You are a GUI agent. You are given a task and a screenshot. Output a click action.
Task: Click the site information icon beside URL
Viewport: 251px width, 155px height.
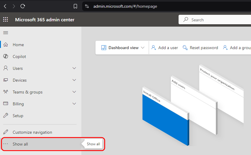tap(86, 6)
